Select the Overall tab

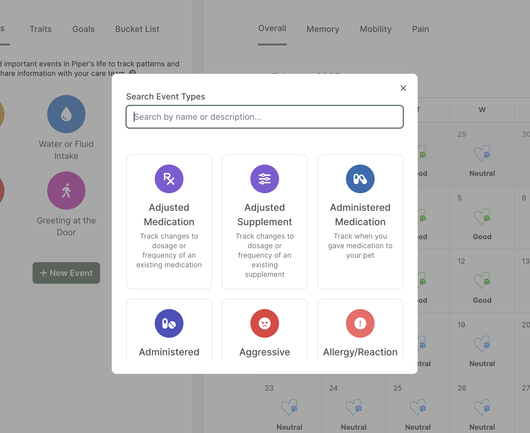[x=272, y=28]
